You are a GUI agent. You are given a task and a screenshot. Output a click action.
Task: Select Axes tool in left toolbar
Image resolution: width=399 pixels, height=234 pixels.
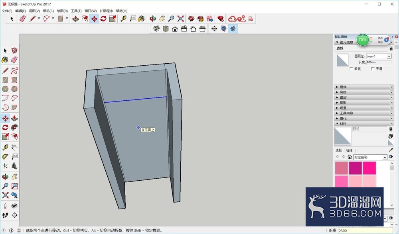tap(5, 166)
